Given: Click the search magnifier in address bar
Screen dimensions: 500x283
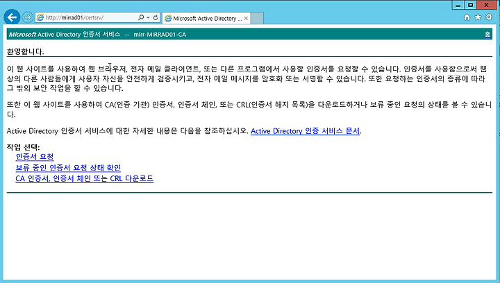Looking at the screenshot, I should click(140, 17).
